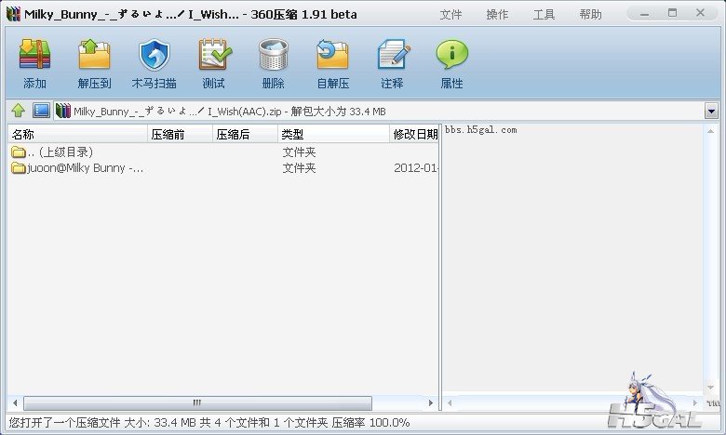Click the 测试 (Test) archive icon
This screenshot has height=435, width=726.
pyautogui.click(x=213, y=63)
